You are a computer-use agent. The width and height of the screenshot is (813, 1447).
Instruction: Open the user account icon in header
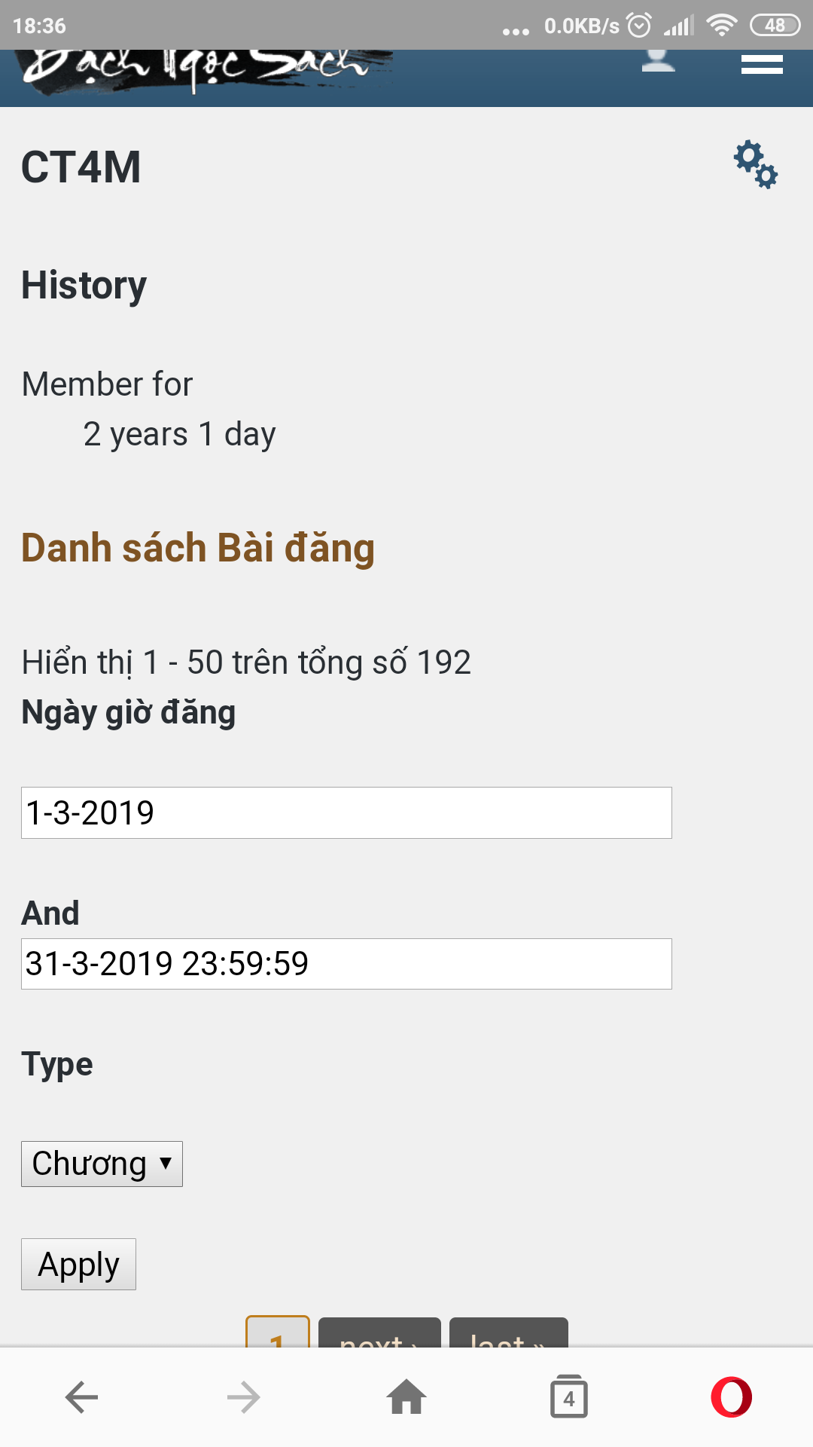(x=657, y=64)
